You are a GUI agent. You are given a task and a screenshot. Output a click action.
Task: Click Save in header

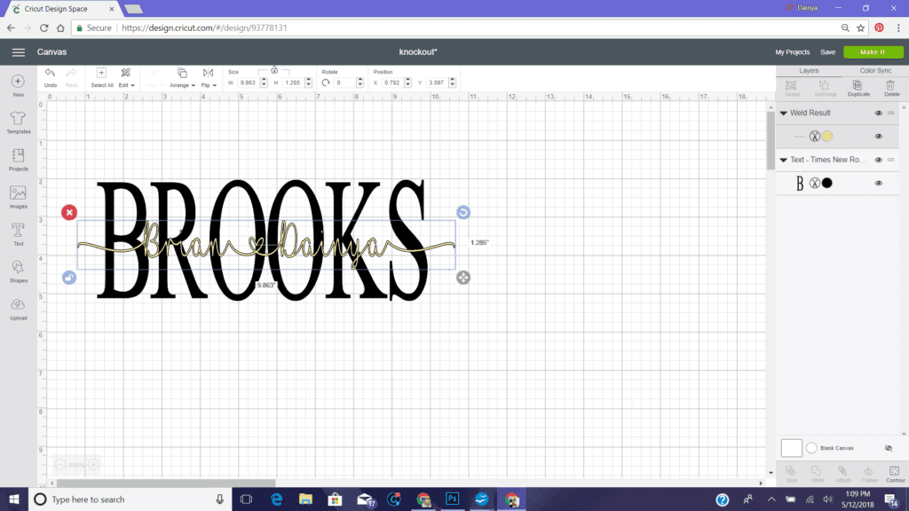(x=827, y=52)
